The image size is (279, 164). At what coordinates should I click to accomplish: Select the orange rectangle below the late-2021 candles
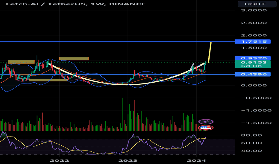pos(48,80)
